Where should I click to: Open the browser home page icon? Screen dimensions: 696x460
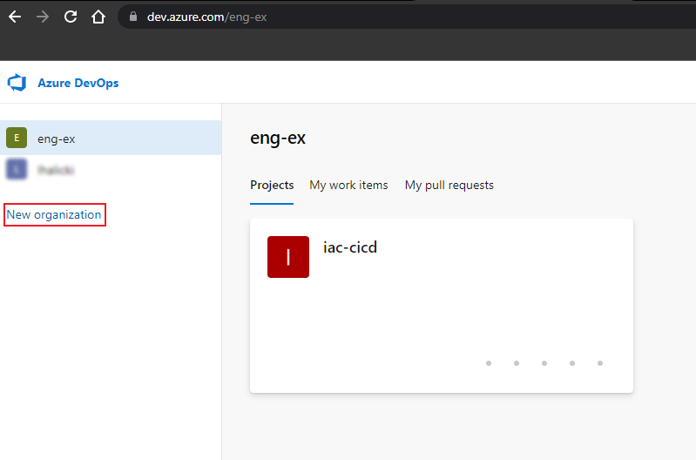pos(98,17)
